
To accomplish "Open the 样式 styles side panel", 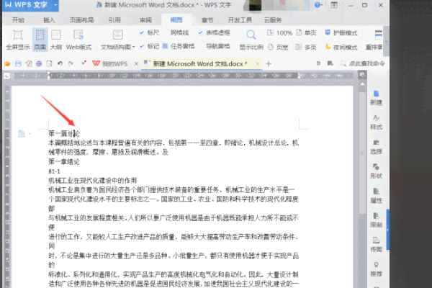I will pos(376,122).
